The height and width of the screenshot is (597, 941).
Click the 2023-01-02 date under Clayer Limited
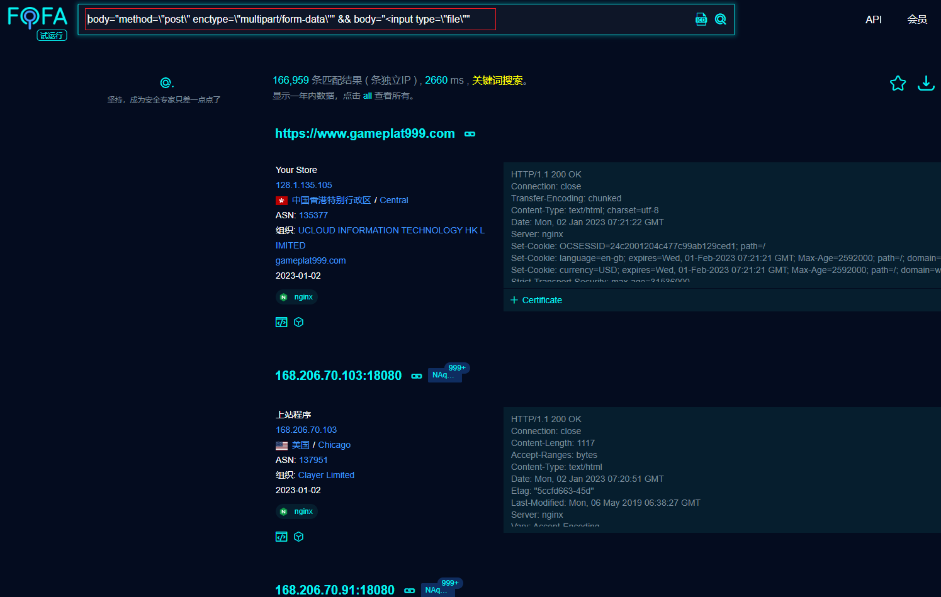tap(298, 490)
